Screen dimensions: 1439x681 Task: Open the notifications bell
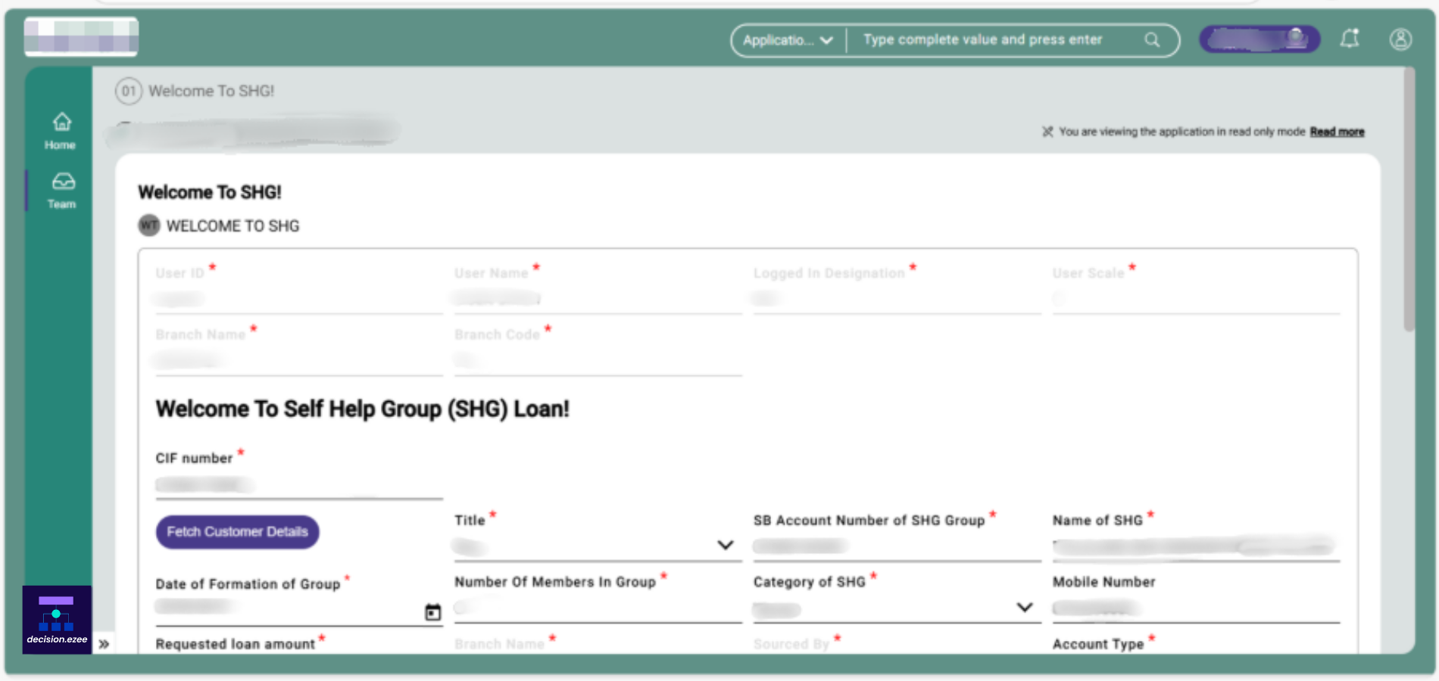(x=1351, y=39)
